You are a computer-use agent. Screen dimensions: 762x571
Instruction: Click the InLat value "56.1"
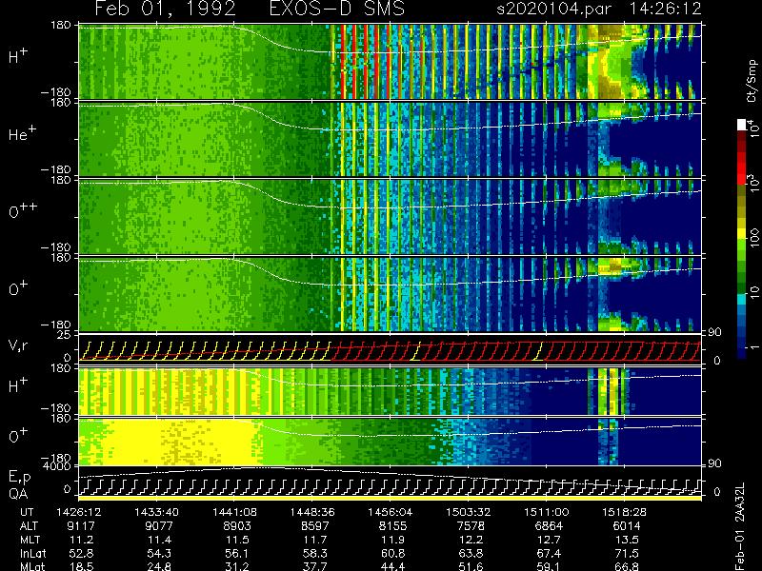pyautogui.click(x=237, y=553)
